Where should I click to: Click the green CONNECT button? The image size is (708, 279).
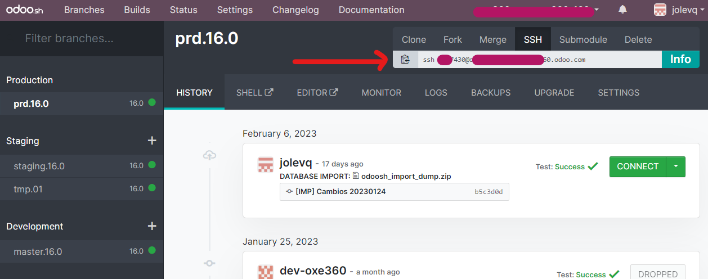638,166
